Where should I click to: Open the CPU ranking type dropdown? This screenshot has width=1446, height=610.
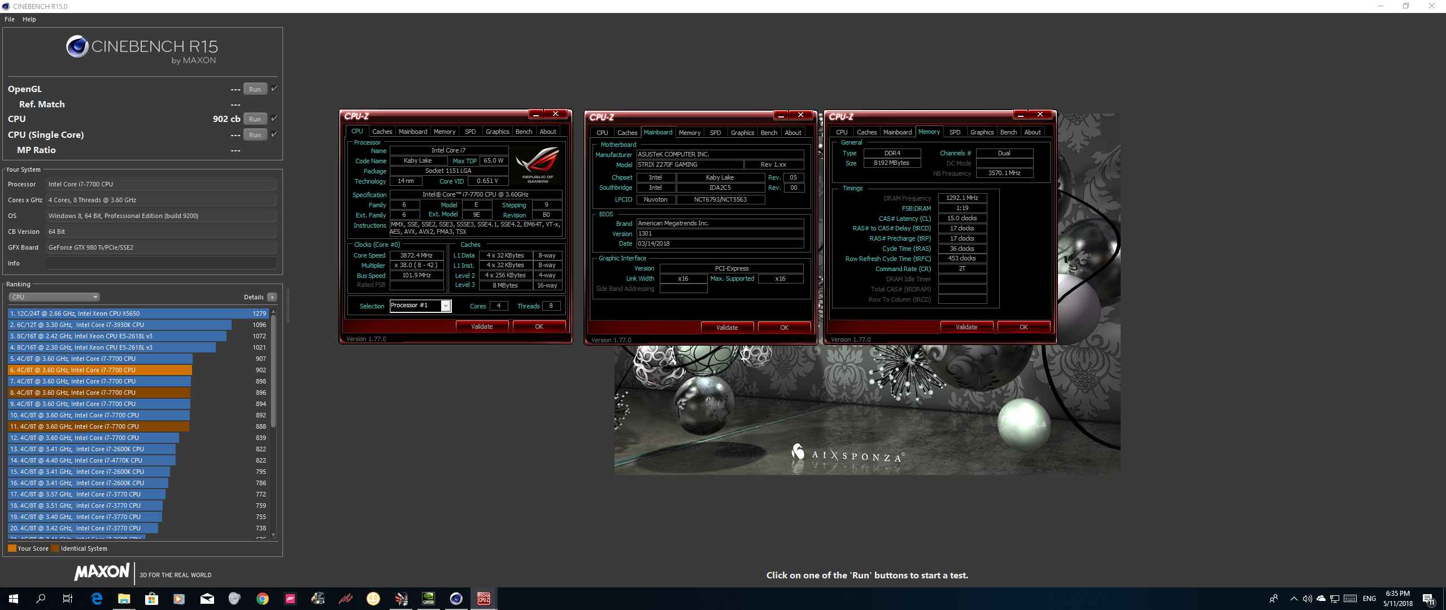(x=54, y=297)
